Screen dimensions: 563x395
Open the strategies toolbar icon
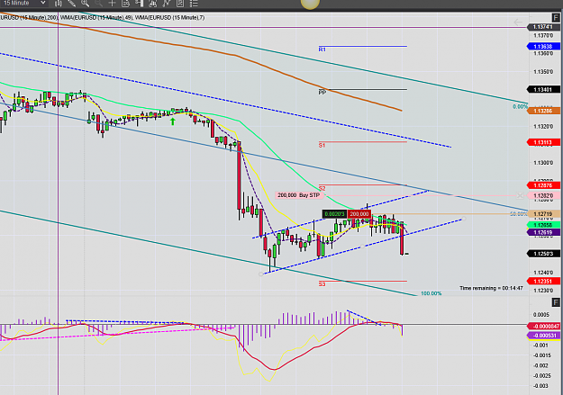coord(180,4)
